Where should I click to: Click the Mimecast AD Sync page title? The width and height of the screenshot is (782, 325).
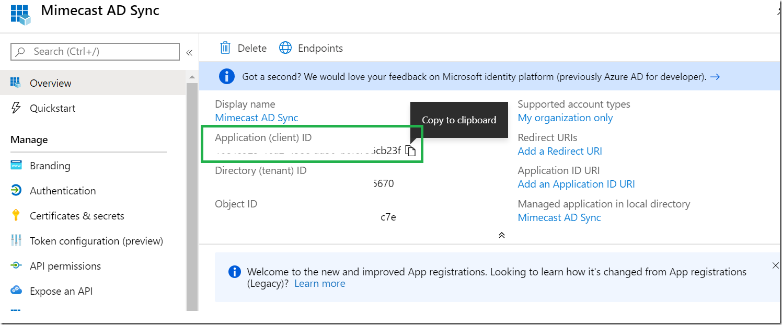(x=100, y=10)
